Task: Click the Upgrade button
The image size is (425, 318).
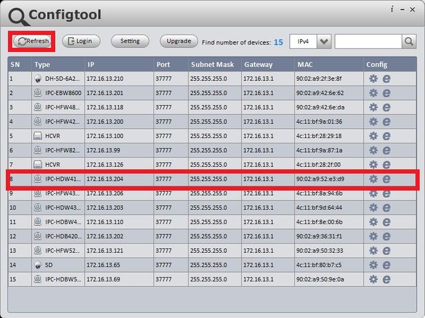Action: (x=179, y=41)
